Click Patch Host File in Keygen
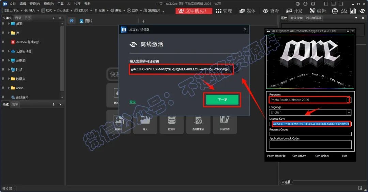 [x=276, y=156]
